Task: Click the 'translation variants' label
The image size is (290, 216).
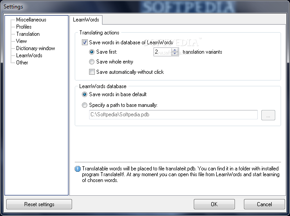Action: tap(202, 52)
